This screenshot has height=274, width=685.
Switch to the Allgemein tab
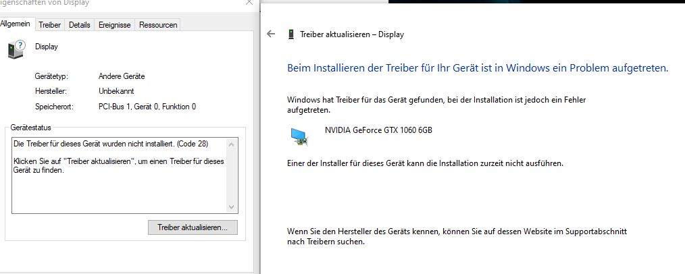pos(16,24)
